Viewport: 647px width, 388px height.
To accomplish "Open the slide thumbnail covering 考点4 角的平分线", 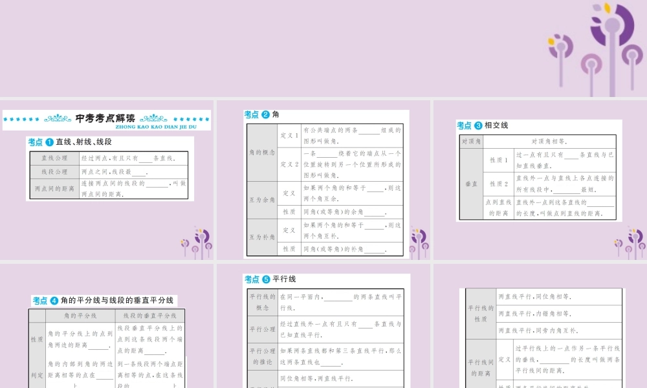I will (x=107, y=326).
